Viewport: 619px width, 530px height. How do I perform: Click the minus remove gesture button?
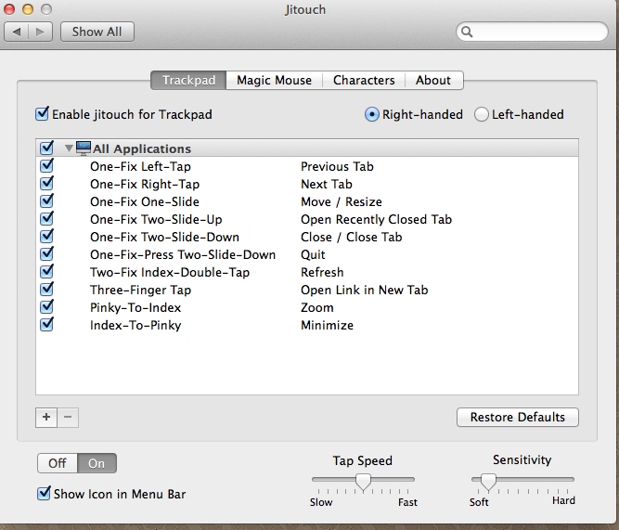(x=68, y=418)
